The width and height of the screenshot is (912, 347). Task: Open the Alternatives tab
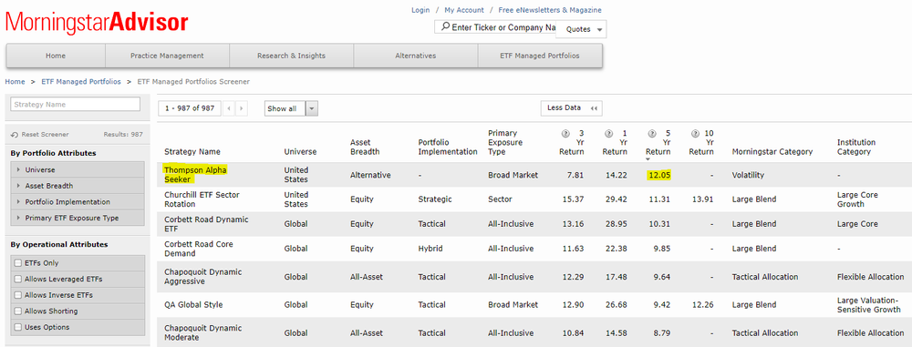point(415,56)
